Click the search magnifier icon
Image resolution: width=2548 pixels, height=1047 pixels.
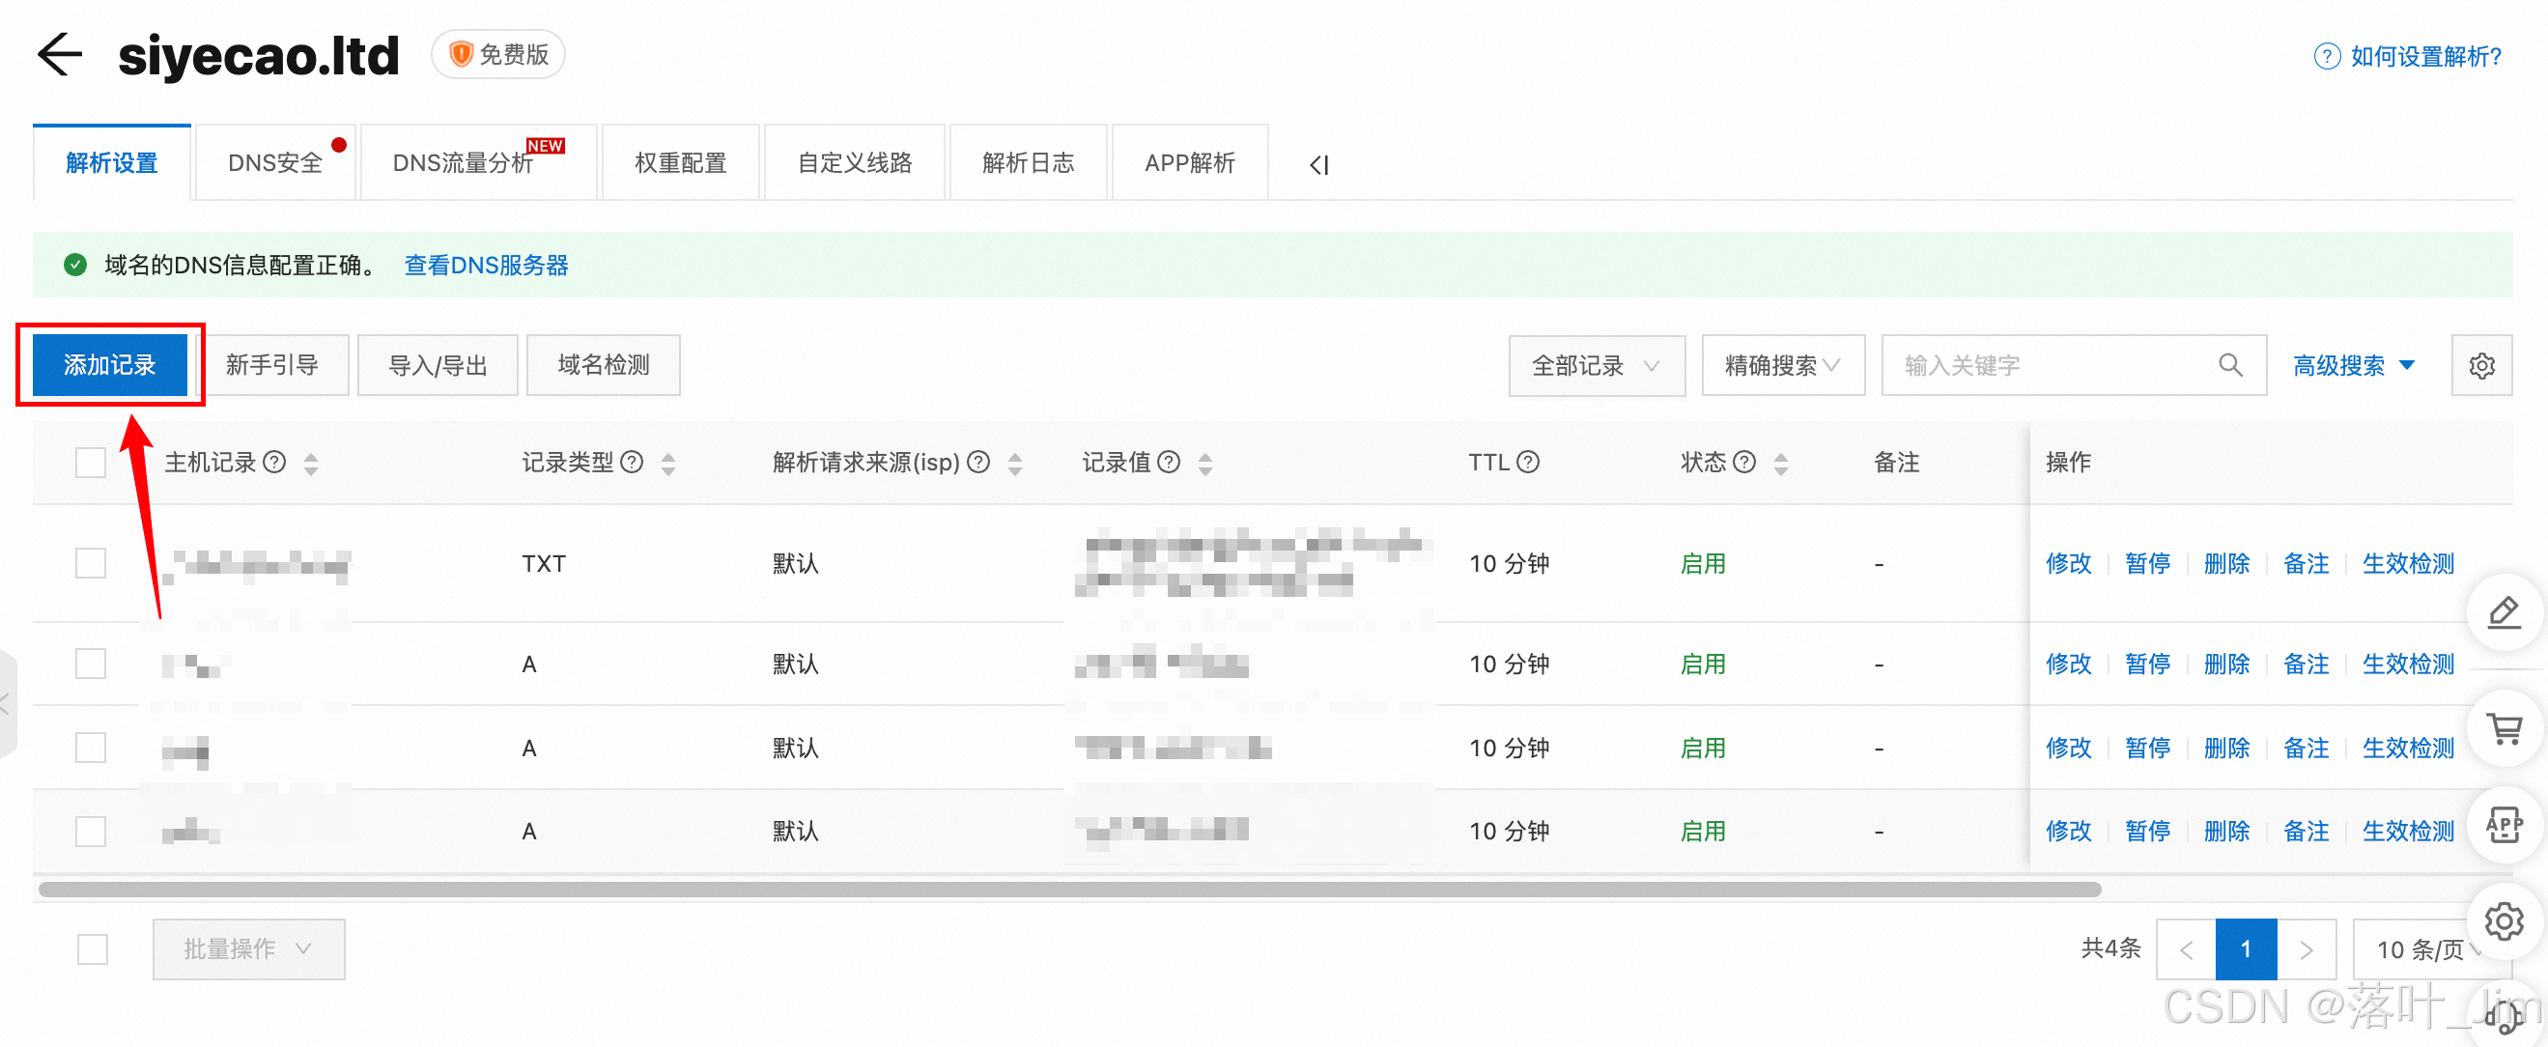point(2229,366)
